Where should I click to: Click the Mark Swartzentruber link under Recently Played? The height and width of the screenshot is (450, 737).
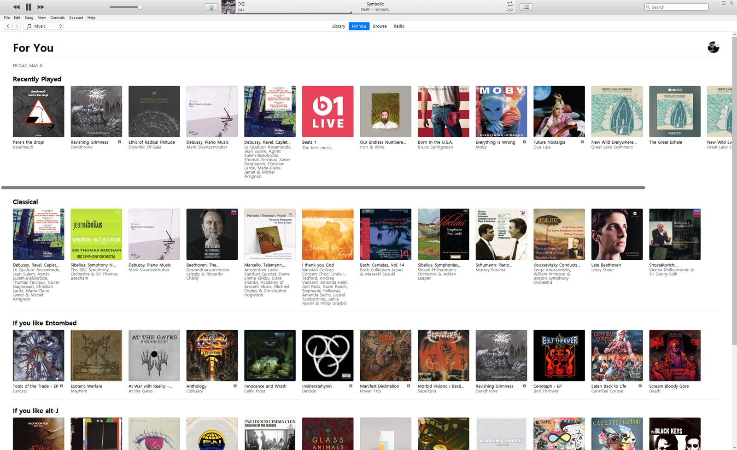click(207, 147)
